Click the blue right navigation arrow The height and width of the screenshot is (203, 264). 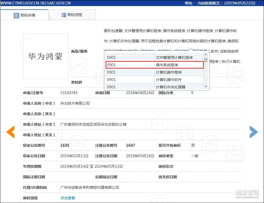[x=254, y=132]
